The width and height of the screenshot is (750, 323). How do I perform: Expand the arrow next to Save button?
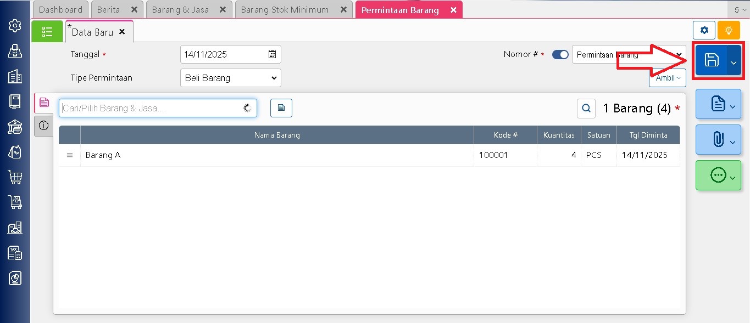734,62
